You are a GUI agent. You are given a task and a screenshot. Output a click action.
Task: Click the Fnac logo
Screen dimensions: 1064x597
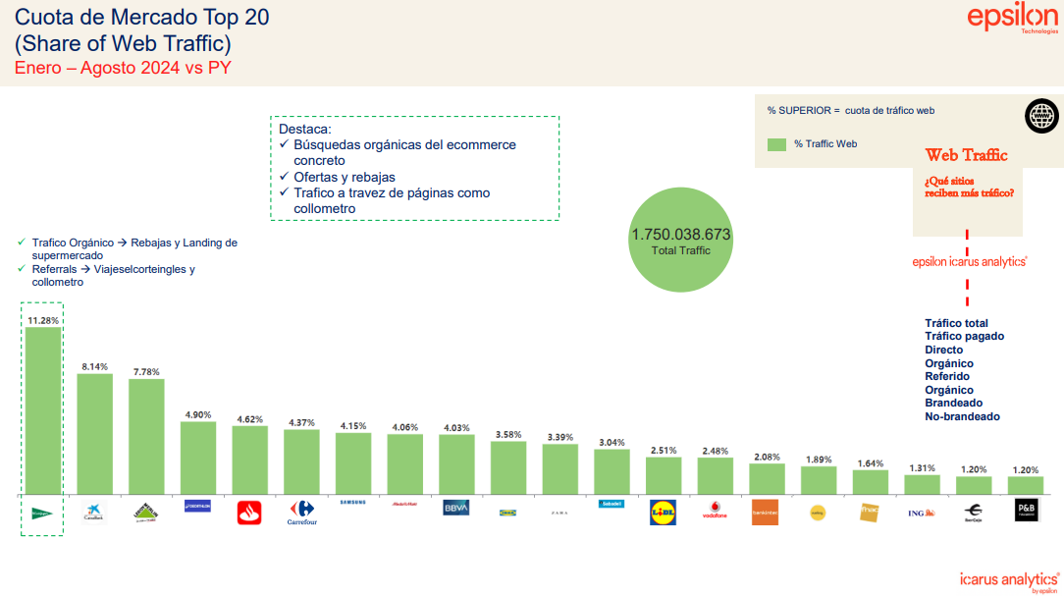tap(870, 513)
